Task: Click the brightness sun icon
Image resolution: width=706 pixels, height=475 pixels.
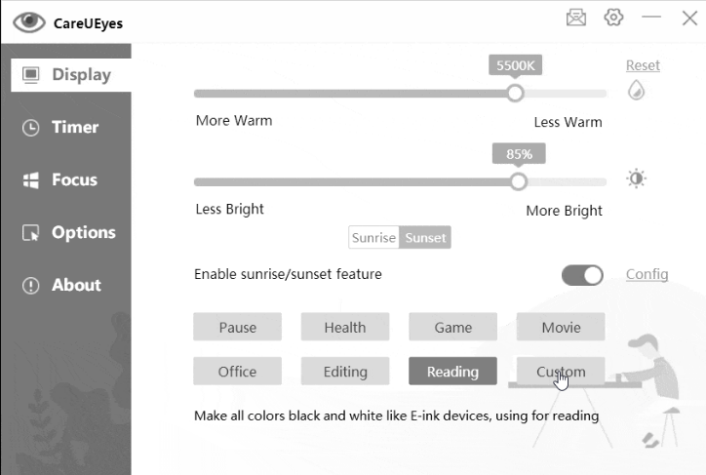Action: (x=636, y=178)
